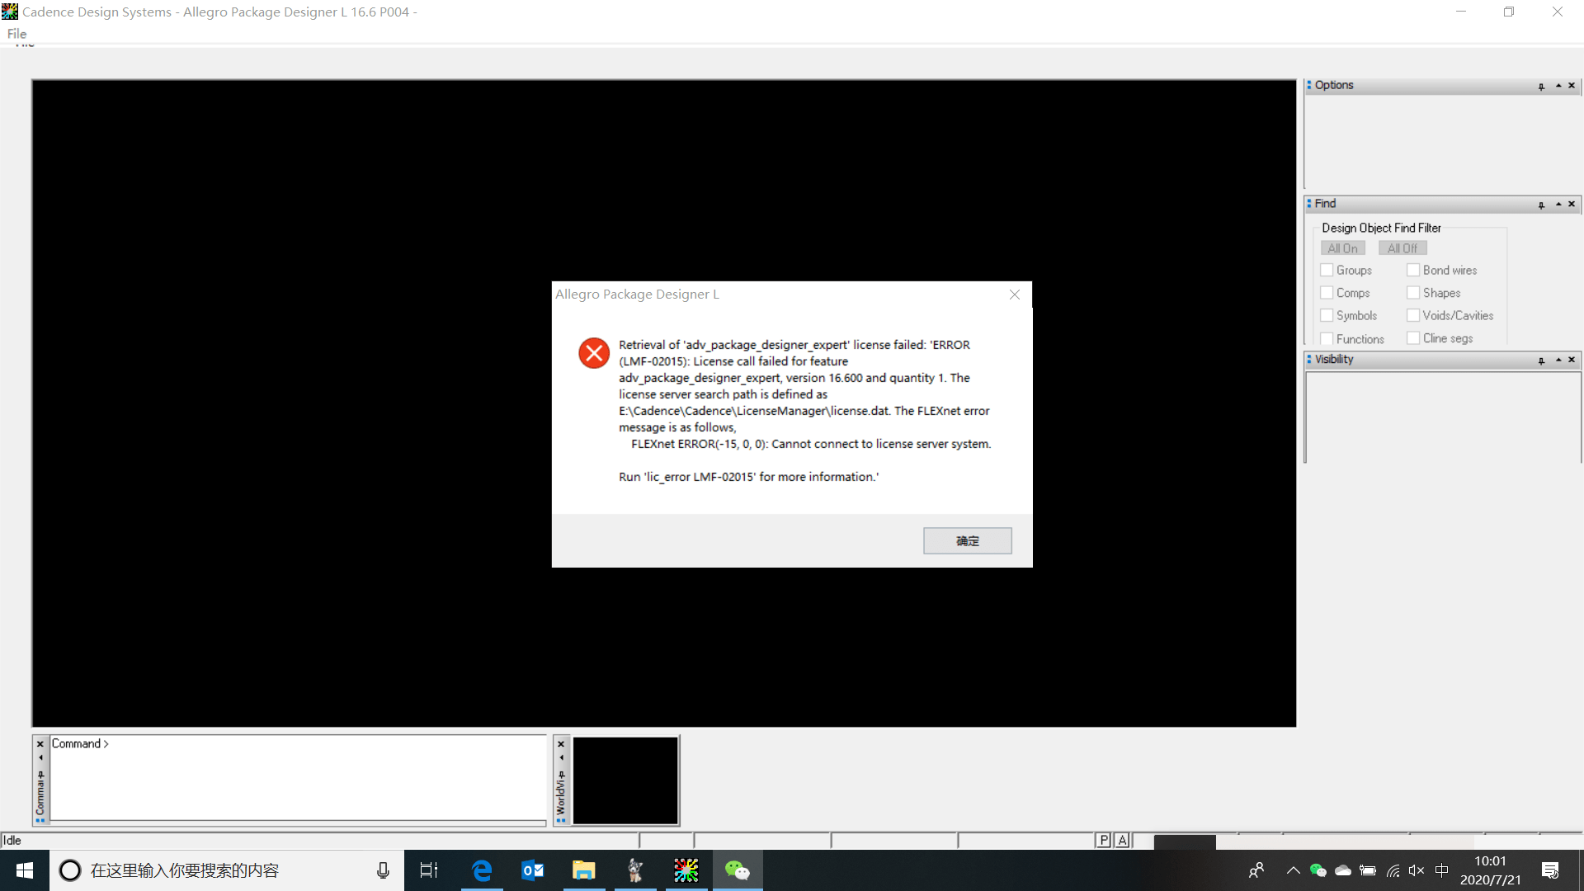Click the P indicator in status bar
Image resolution: width=1584 pixels, height=891 pixels.
click(x=1104, y=841)
